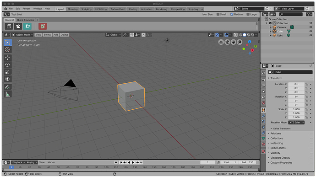
Task: Select the Move tool
Action: pyautogui.click(x=7, y=58)
